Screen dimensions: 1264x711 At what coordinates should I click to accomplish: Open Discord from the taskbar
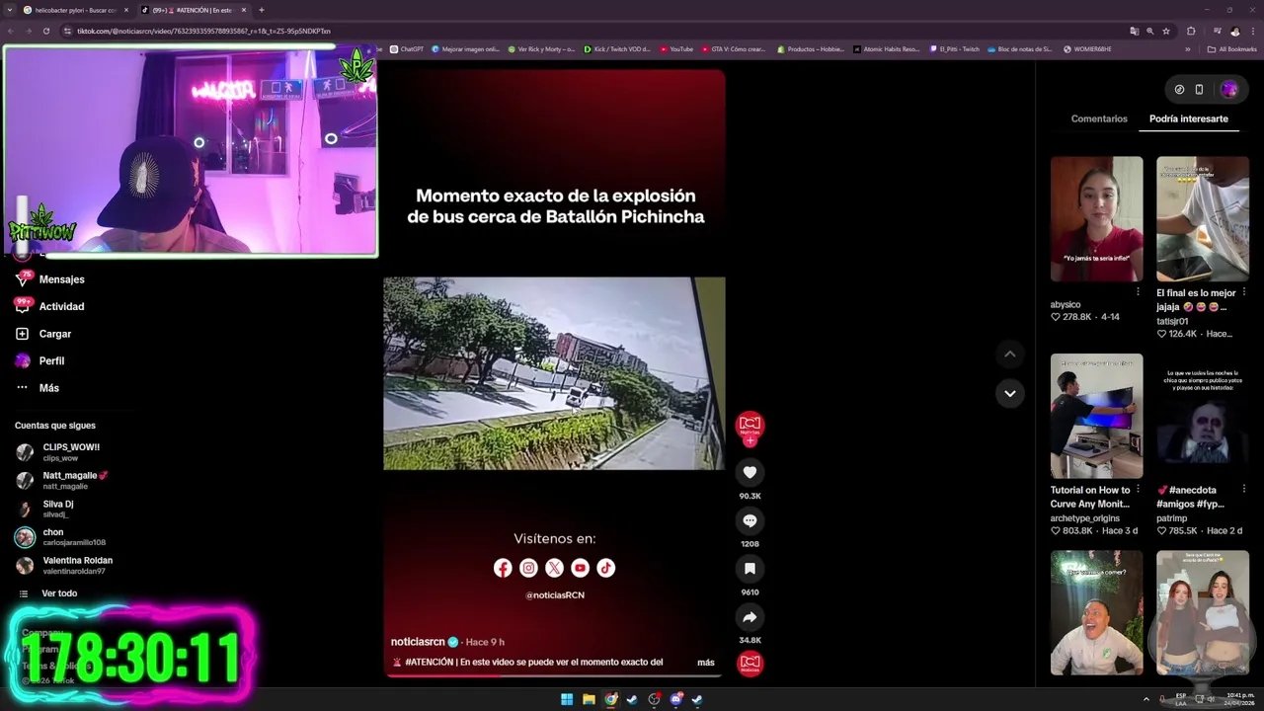[675, 699]
